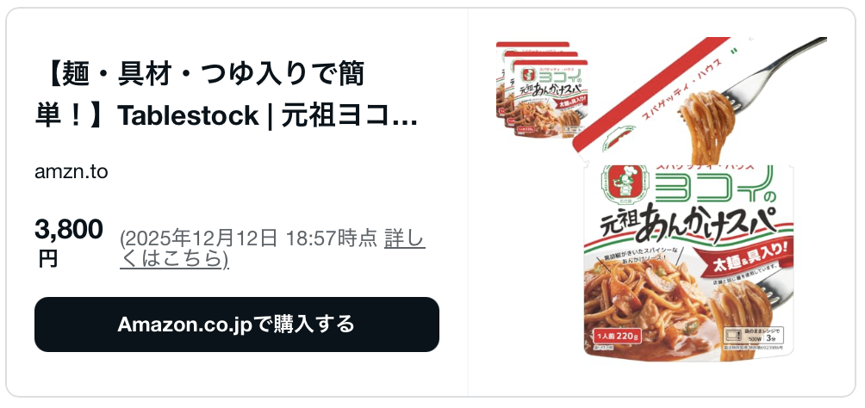The height and width of the screenshot is (408, 865).
Task: Click the green ヨコイ logo lettering on the large package
Action: 714,185
